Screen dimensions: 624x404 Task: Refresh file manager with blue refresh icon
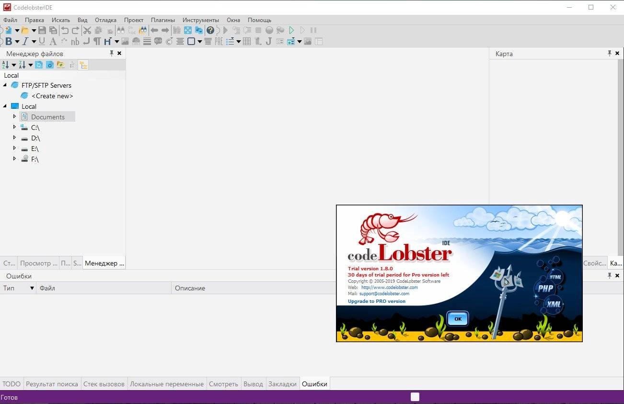(39, 65)
